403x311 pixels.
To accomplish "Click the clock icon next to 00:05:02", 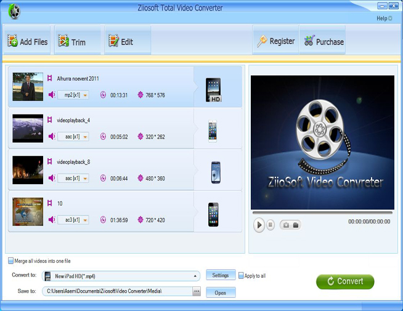I will (103, 136).
